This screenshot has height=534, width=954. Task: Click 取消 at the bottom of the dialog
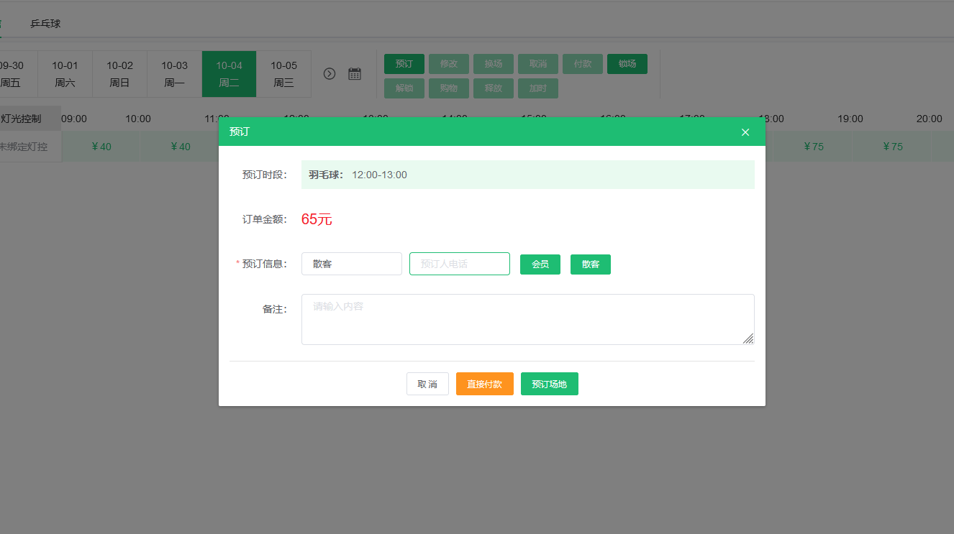pos(427,385)
